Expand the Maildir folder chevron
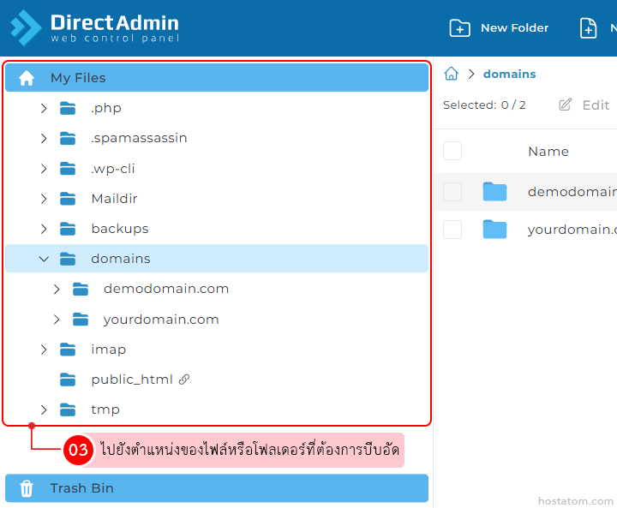The image size is (617, 508). [x=44, y=199]
